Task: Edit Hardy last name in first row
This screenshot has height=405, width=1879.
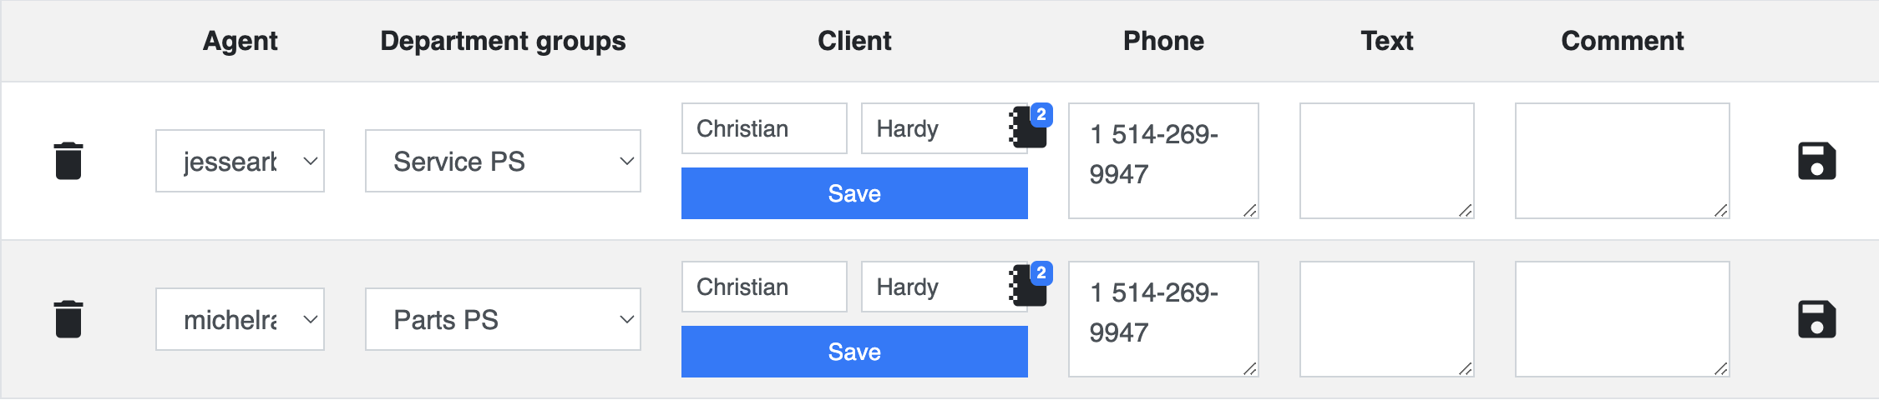Action: (935, 128)
